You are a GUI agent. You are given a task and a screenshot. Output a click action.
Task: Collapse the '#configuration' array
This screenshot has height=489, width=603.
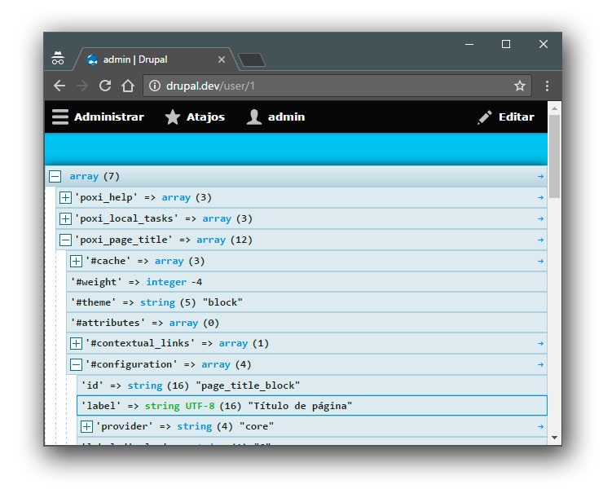coord(76,365)
